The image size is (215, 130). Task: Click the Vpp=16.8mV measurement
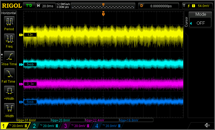pos(136,120)
